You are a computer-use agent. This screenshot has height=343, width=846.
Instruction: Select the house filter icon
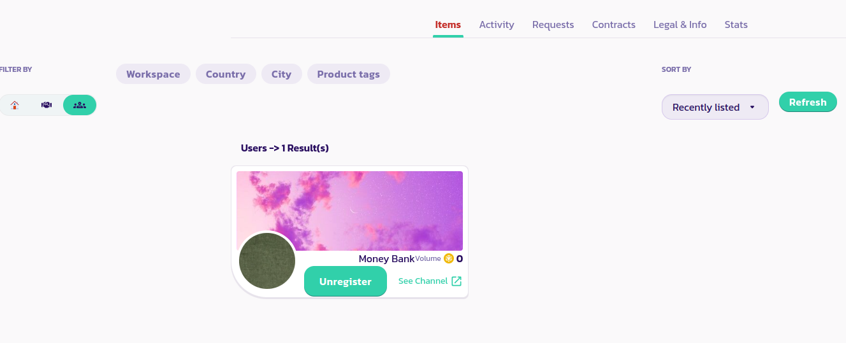tap(15, 105)
